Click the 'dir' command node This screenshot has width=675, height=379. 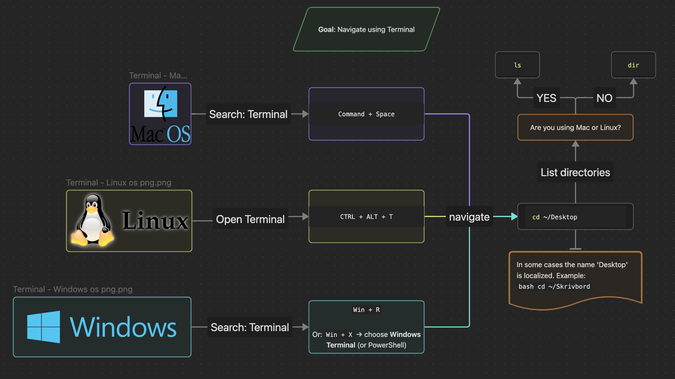(x=633, y=65)
